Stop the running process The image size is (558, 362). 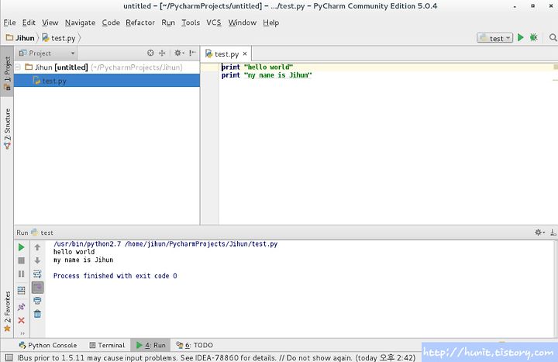[x=22, y=260]
